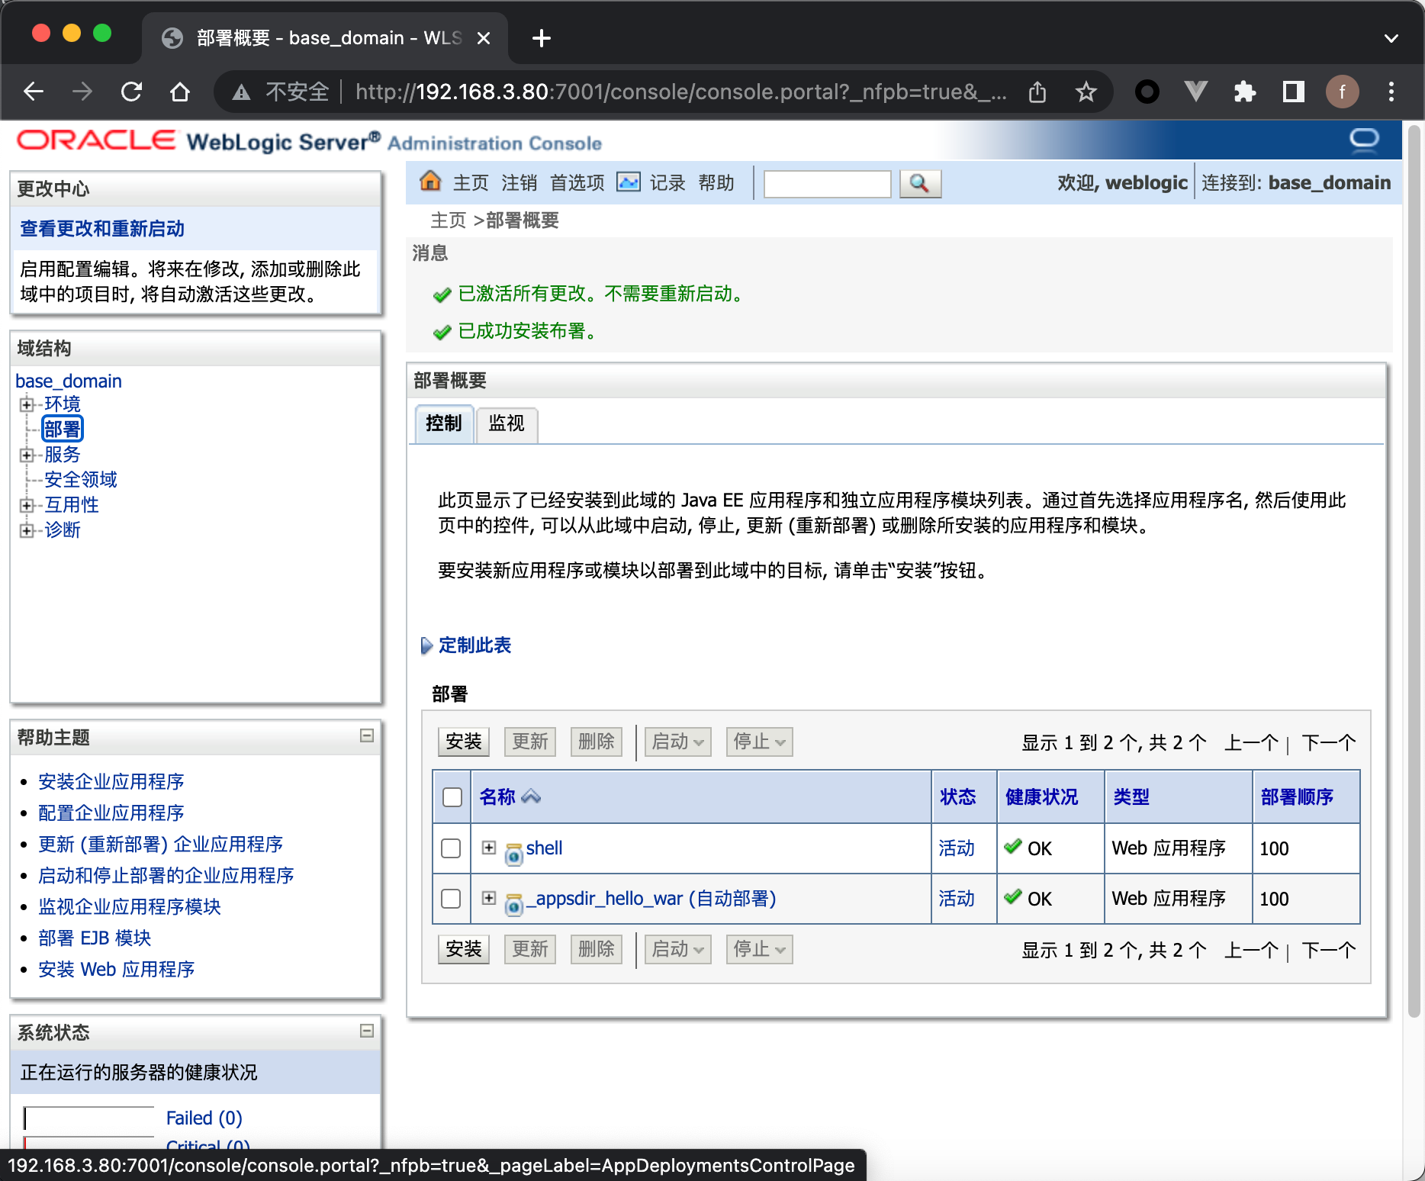Check the select-all checkbox in table header
Viewport: 1425px width, 1181px height.
click(452, 797)
